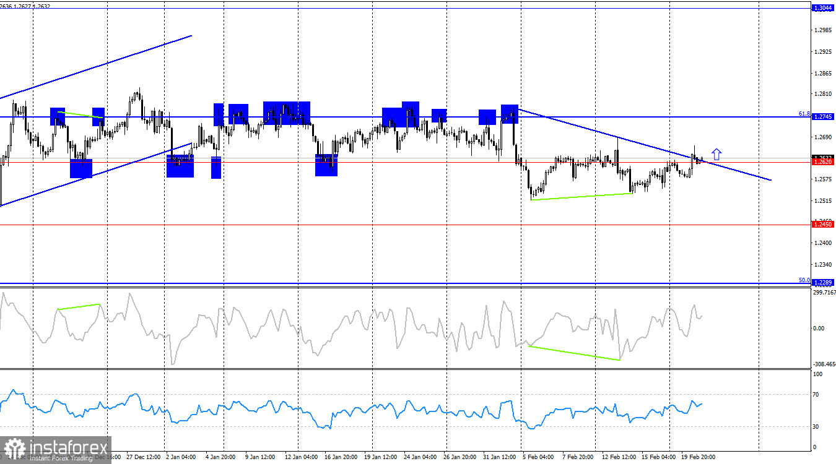Click the 0.00 CCI scale value

819,328
